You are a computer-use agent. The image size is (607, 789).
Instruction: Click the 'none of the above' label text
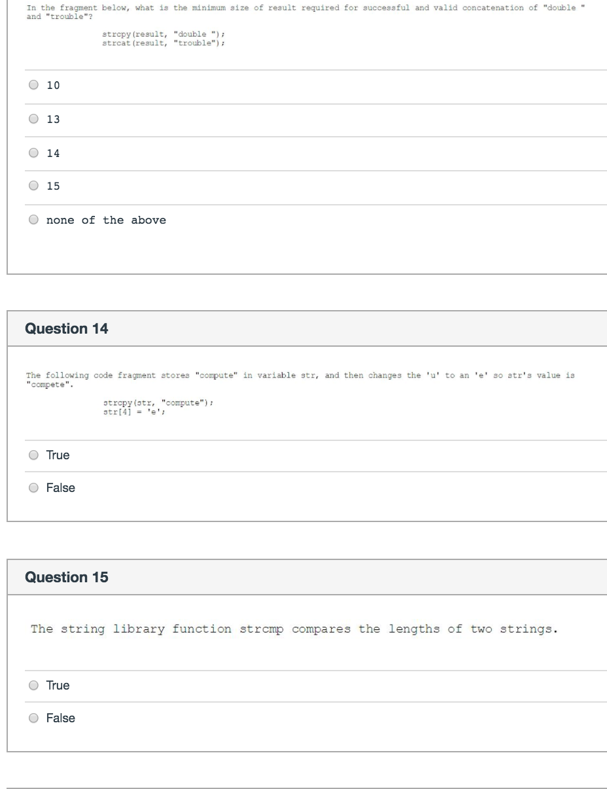tap(106, 220)
